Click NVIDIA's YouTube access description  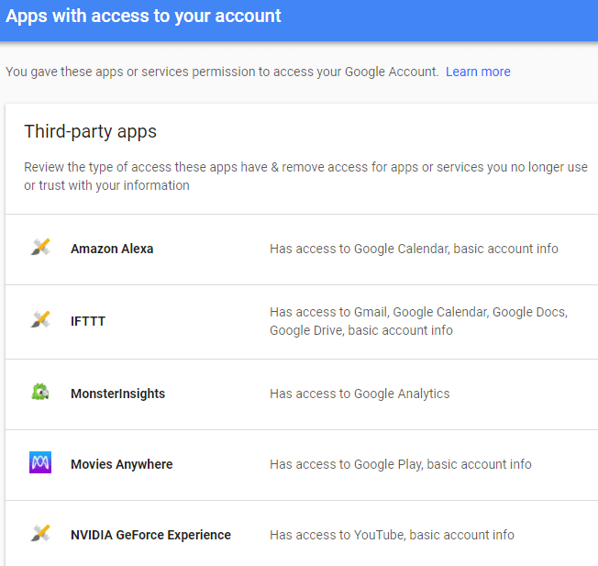pyautogui.click(x=392, y=535)
